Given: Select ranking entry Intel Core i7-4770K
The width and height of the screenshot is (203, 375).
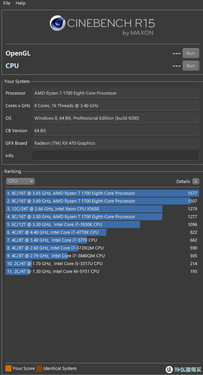Looking at the screenshot, I should (102, 232).
